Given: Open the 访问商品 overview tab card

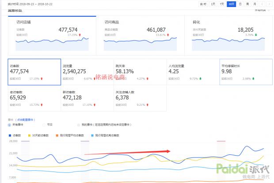Looking at the screenshot, I should 141,36.
